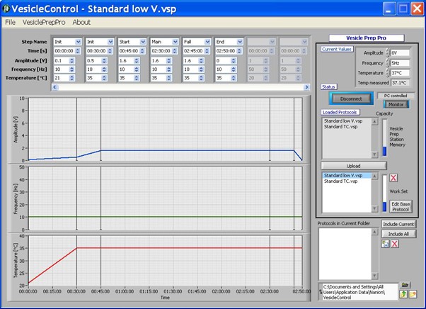Click scroll-up arrow of Work Set list

tap(374, 176)
